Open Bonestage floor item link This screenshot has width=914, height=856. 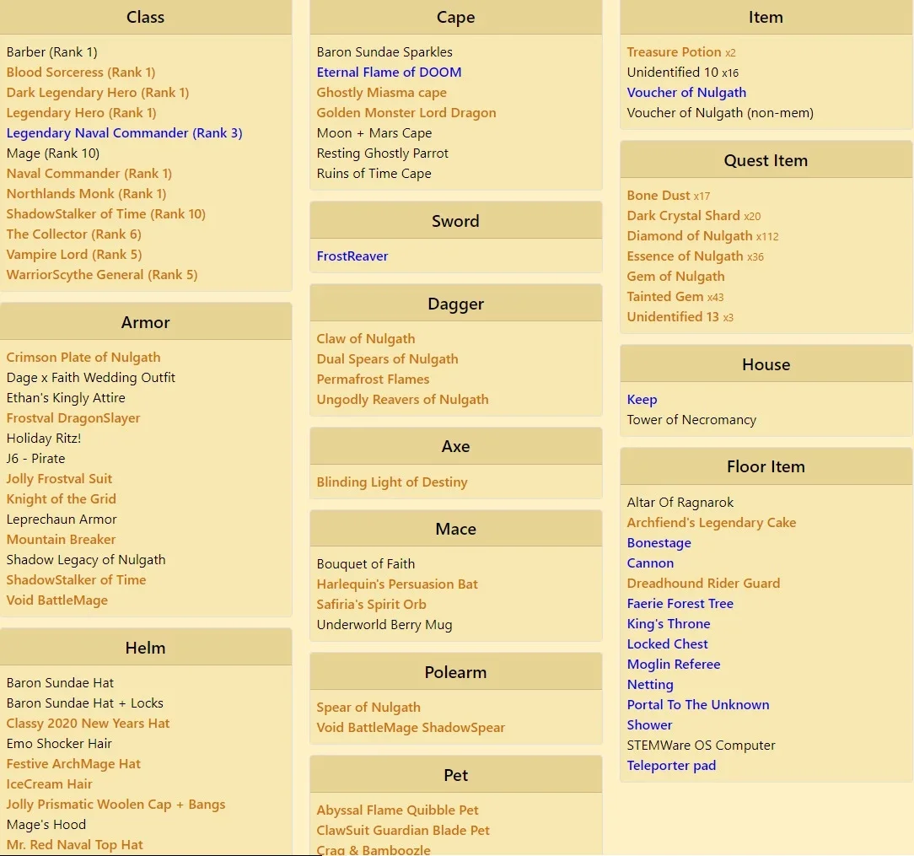[659, 543]
